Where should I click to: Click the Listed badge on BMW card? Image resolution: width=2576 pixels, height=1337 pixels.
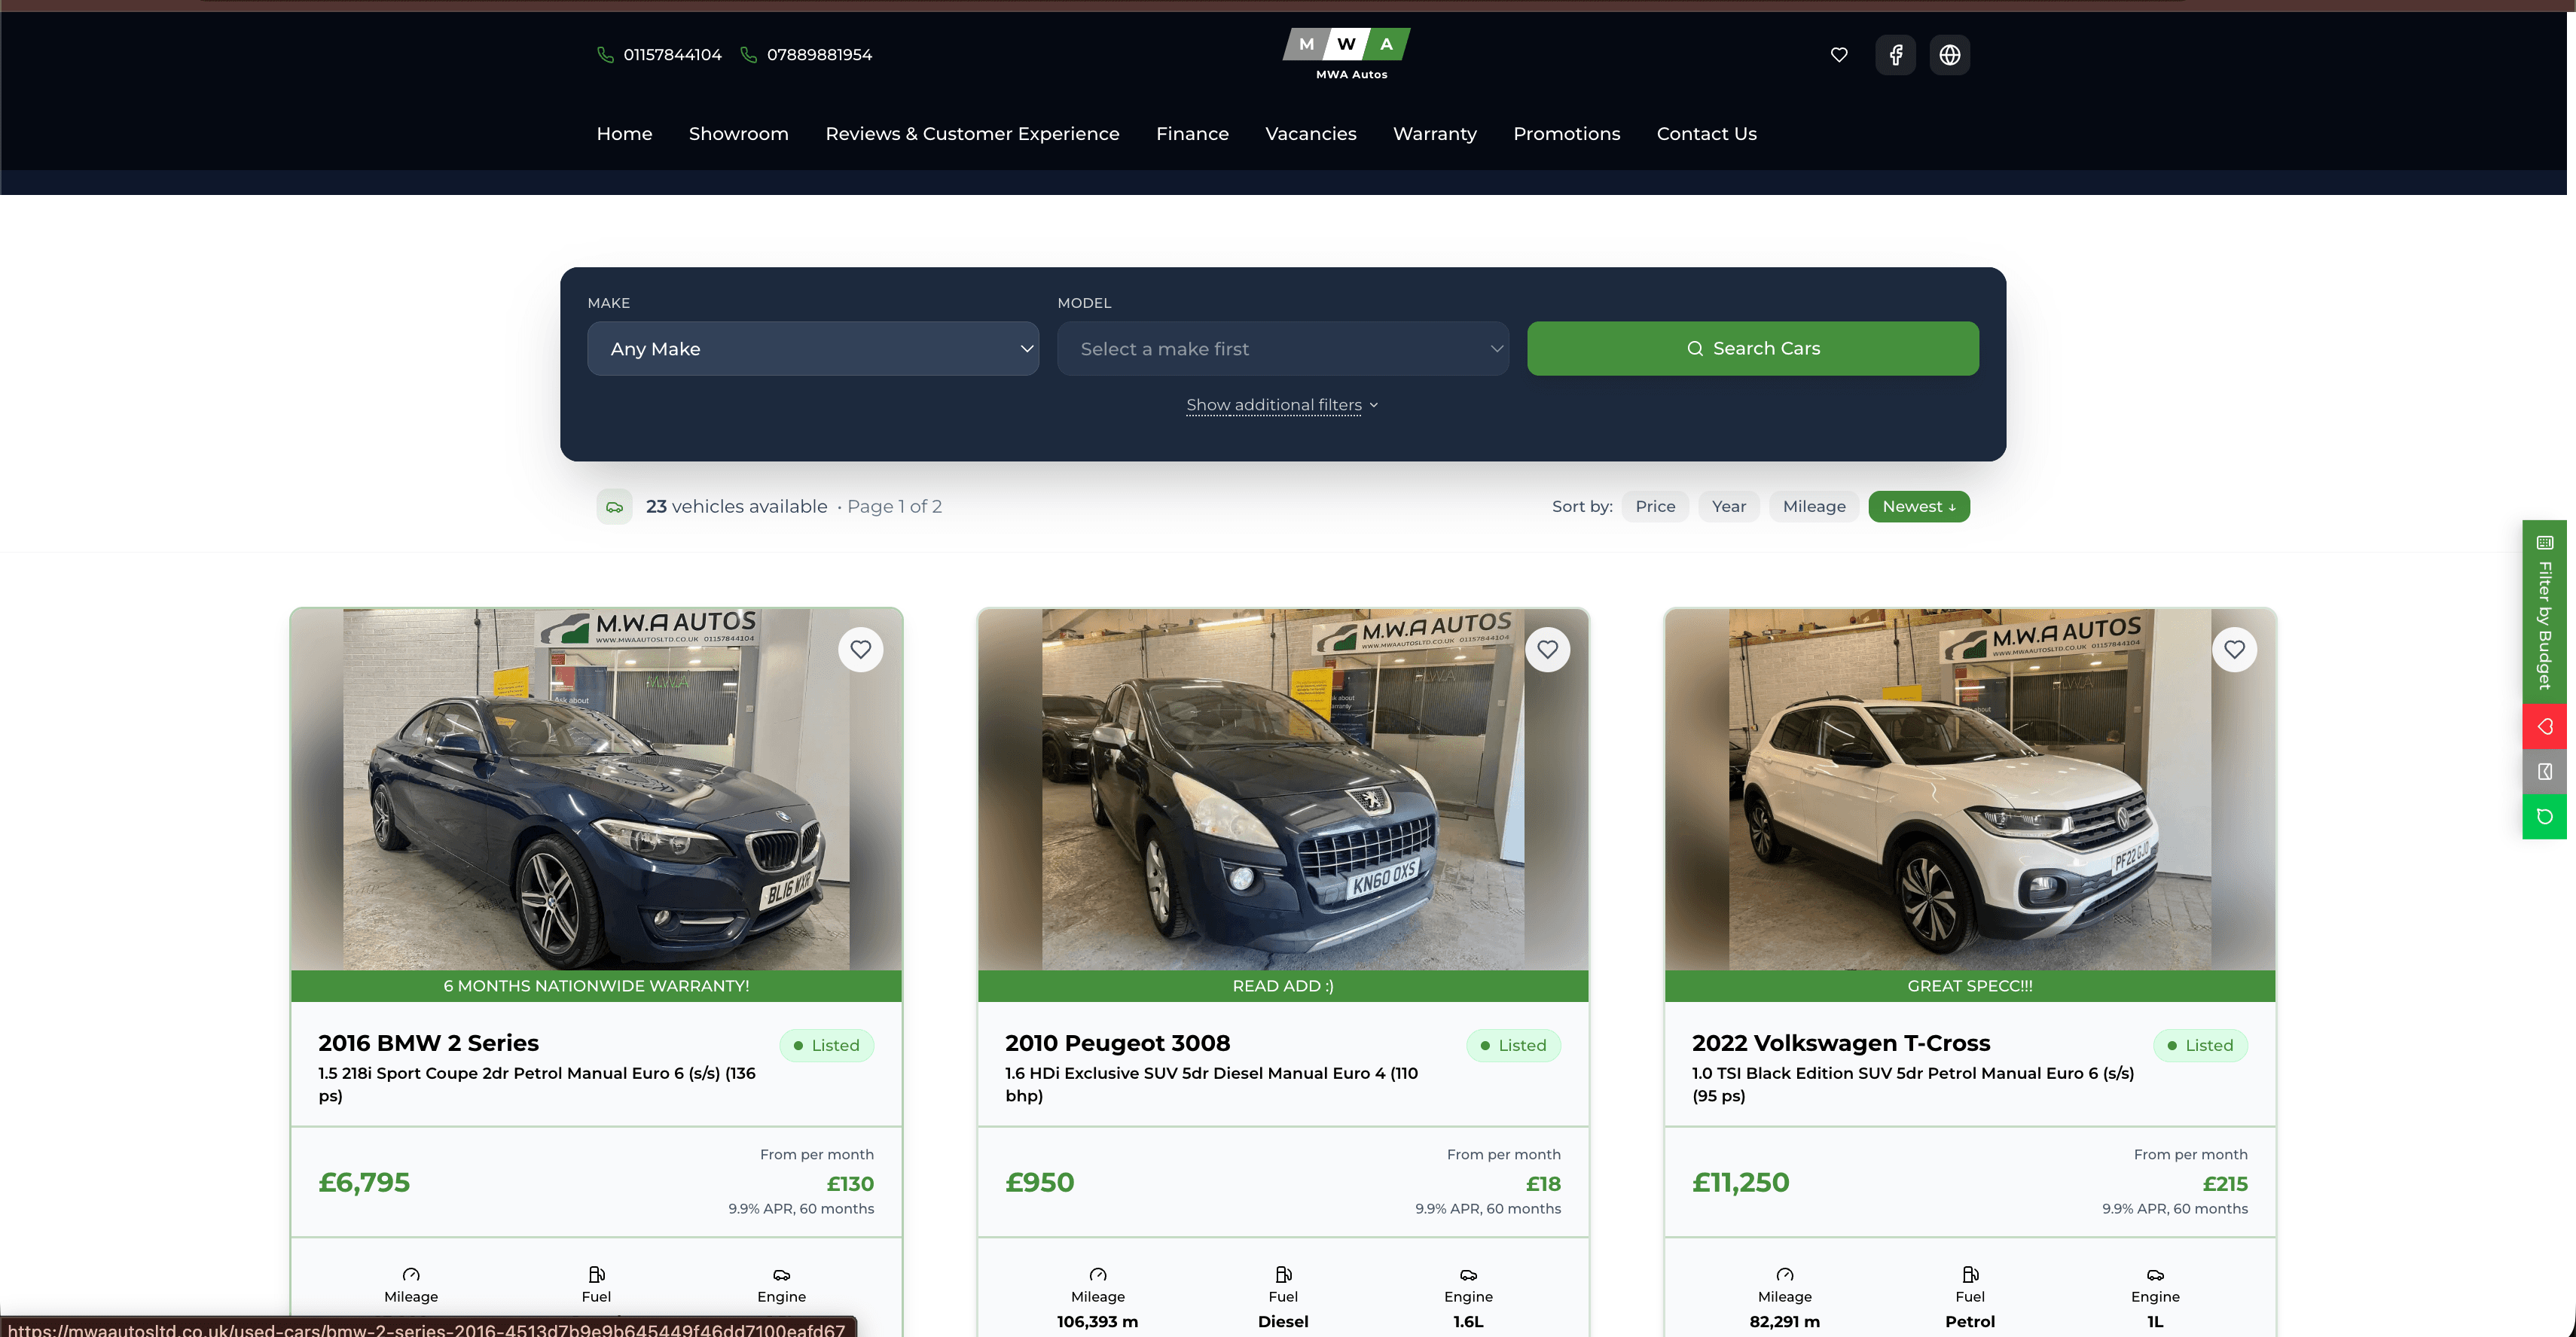point(826,1045)
